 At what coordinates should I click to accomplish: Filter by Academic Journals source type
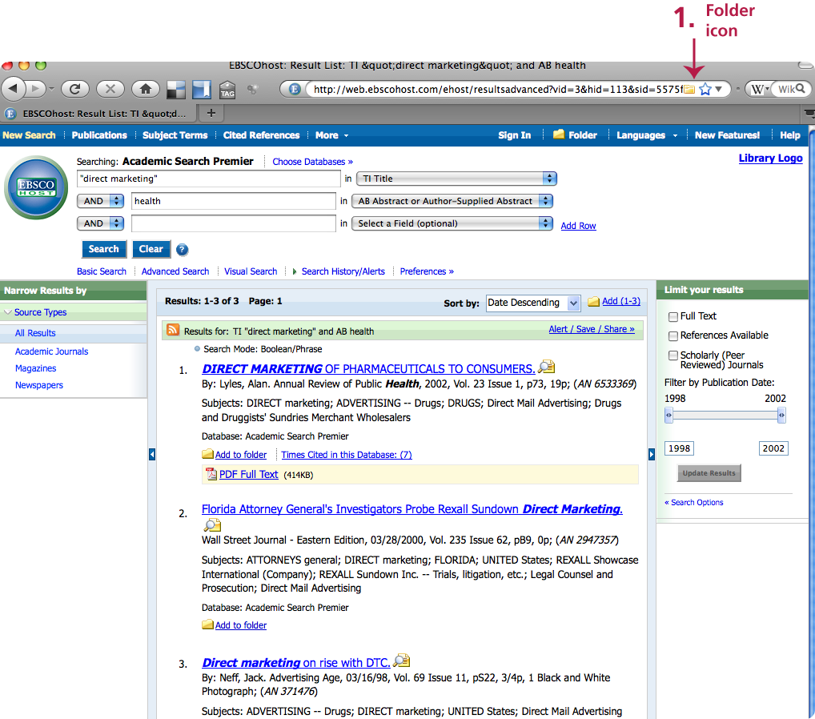coord(51,351)
